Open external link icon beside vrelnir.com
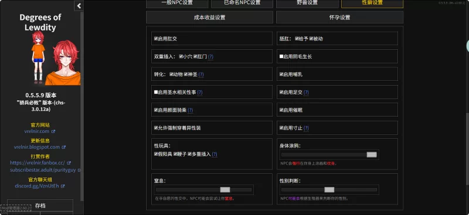This screenshot has height=215, width=469. pyautogui.click(x=53, y=131)
